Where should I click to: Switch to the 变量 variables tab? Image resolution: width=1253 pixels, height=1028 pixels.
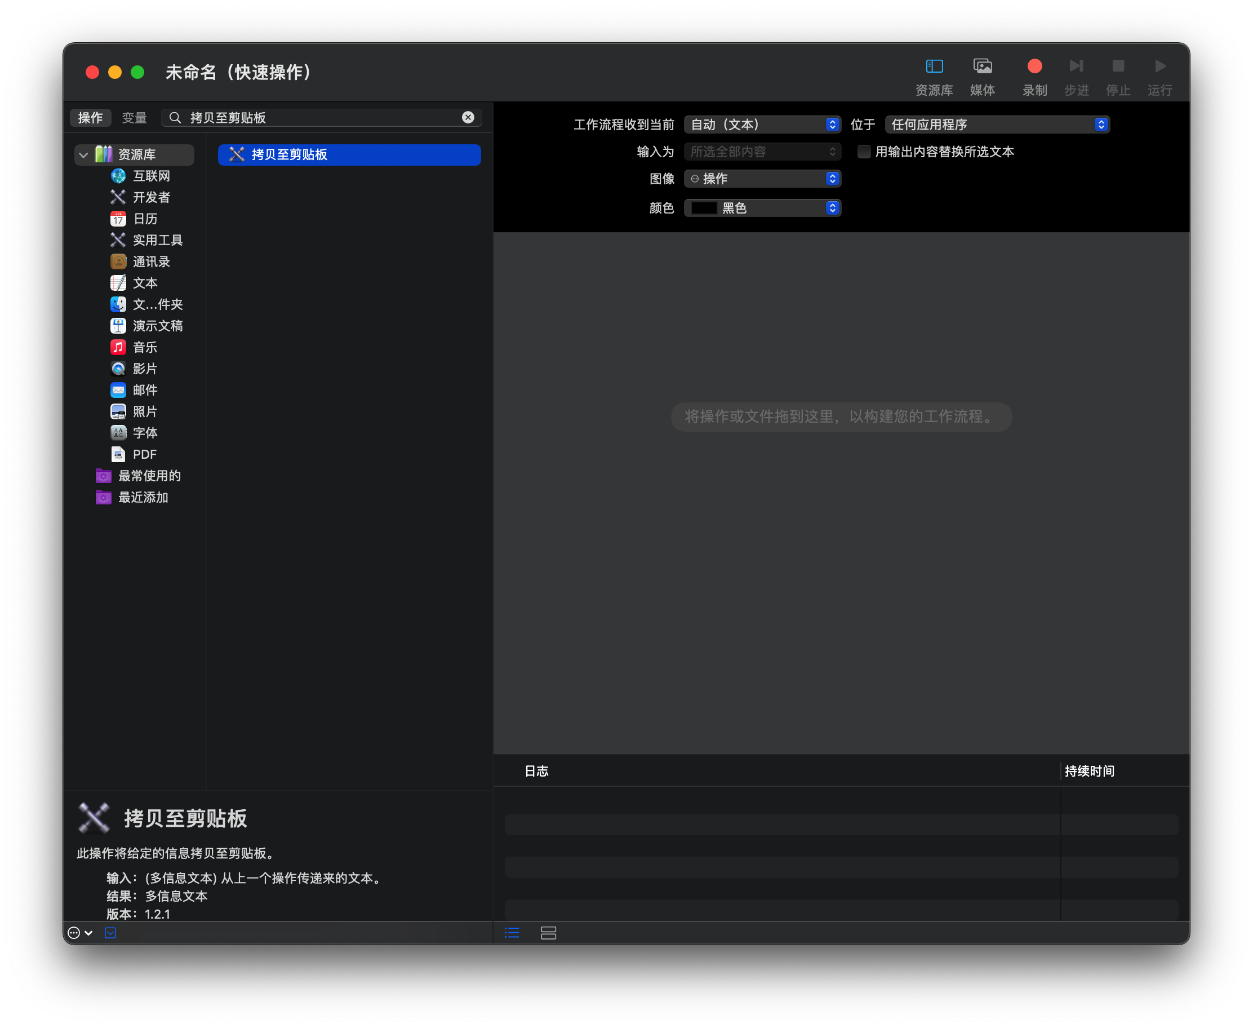(x=134, y=118)
